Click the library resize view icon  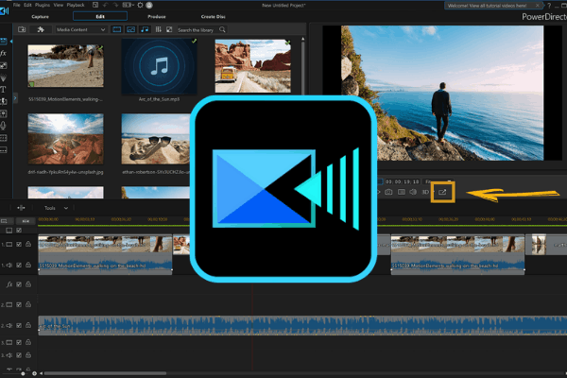click(x=169, y=29)
